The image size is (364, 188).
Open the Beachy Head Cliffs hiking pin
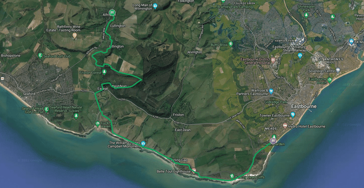[x=232, y=176]
